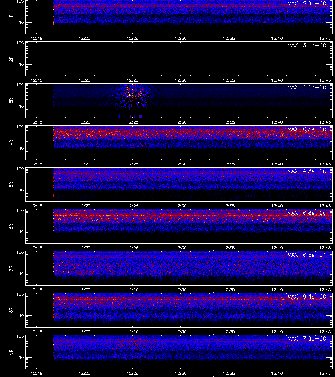The height and width of the screenshot is (377, 335).
Task: Select the "6R" y-axis panel label
Action: click(x=11, y=227)
